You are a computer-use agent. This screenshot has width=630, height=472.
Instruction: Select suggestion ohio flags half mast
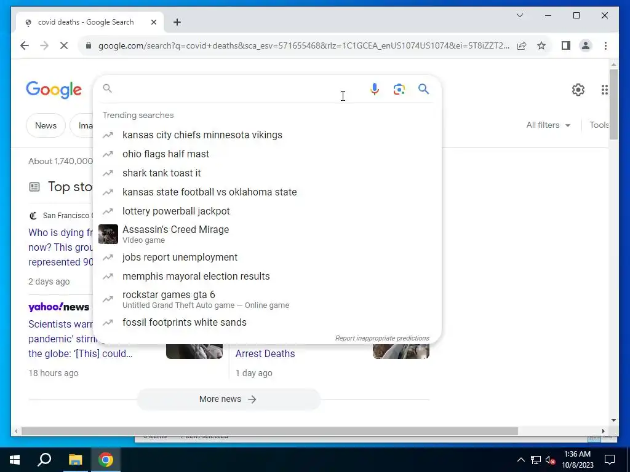[x=267, y=154]
